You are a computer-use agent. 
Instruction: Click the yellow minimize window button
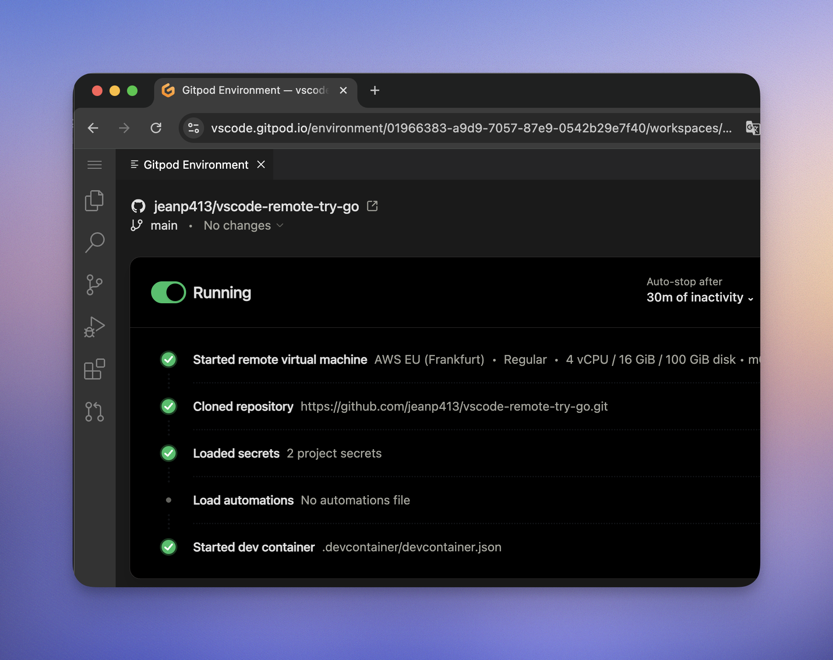(115, 90)
